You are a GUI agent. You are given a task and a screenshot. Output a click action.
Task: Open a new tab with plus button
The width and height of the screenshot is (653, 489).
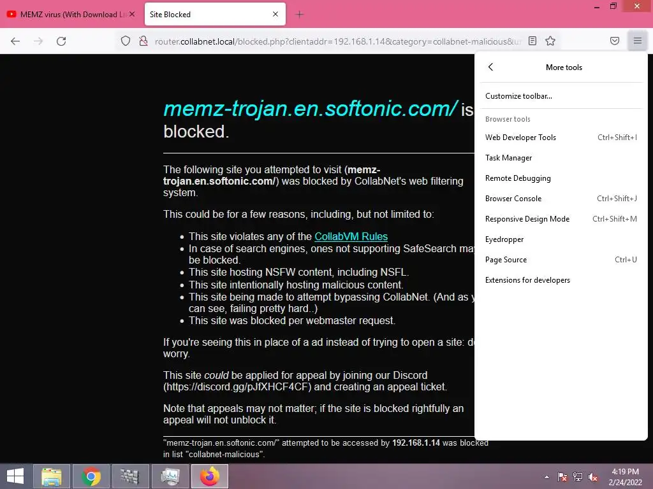(300, 15)
